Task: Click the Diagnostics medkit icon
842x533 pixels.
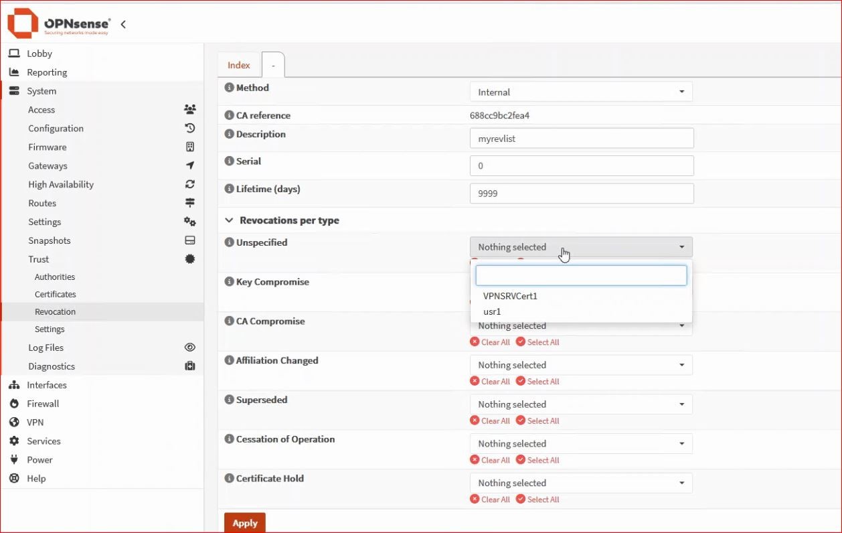Action: pos(190,366)
